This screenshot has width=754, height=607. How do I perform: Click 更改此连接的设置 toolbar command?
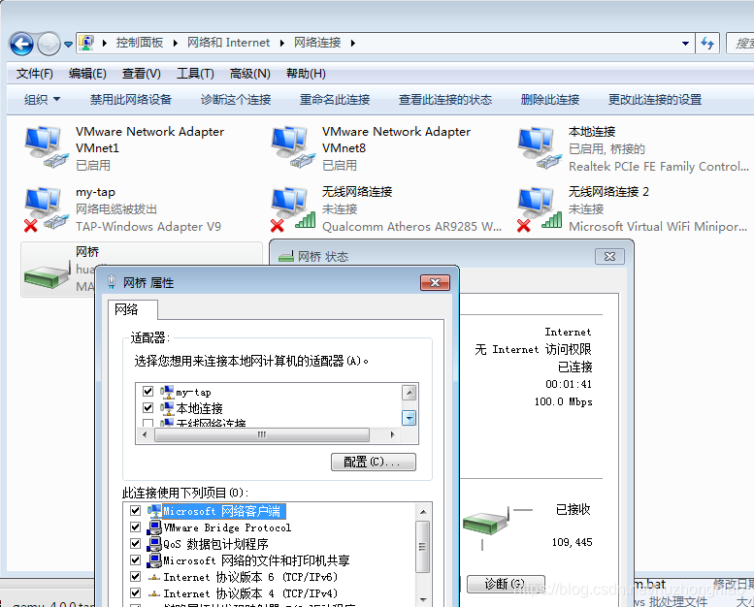tap(655, 100)
